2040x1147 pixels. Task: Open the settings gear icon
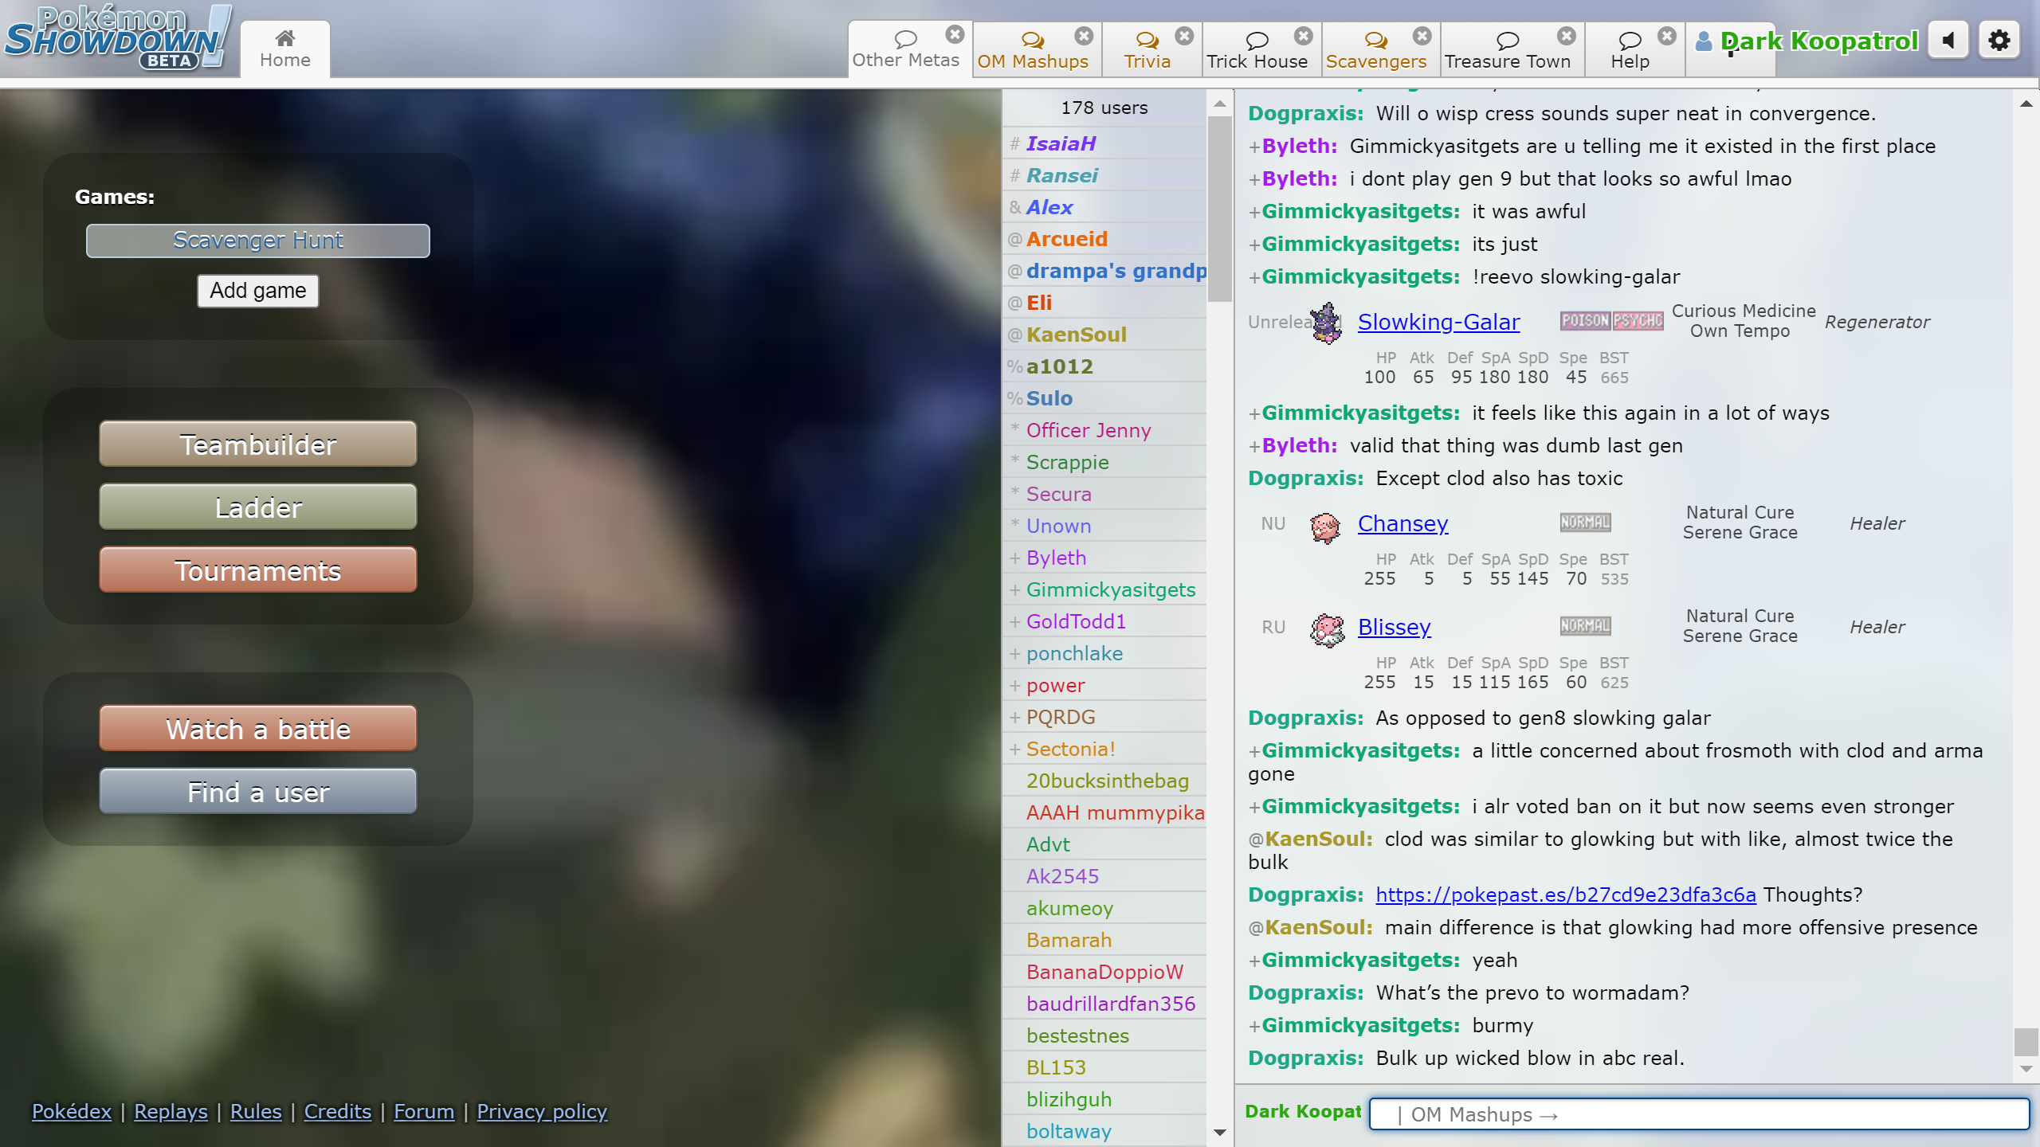click(1999, 41)
